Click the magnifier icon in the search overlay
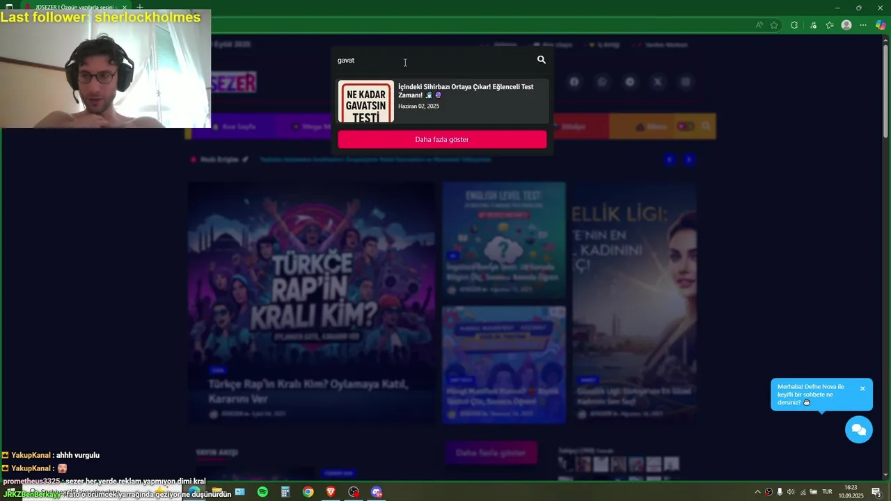 [542, 60]
